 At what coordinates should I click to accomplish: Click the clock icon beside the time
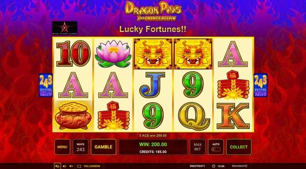coord(213,166)
